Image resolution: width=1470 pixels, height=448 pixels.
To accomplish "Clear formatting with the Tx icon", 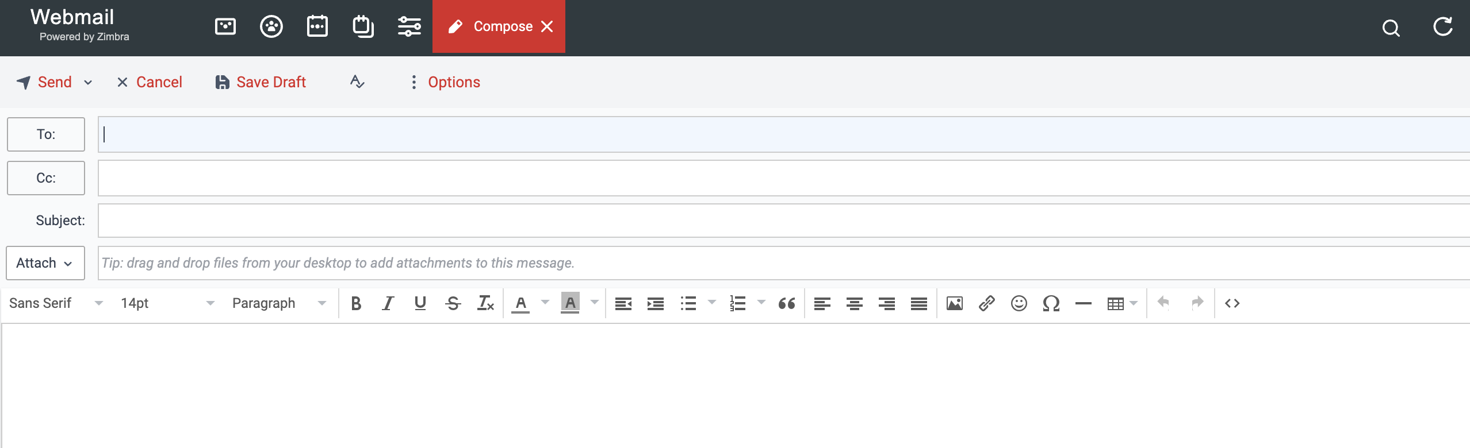I will [x=485, y=303].
